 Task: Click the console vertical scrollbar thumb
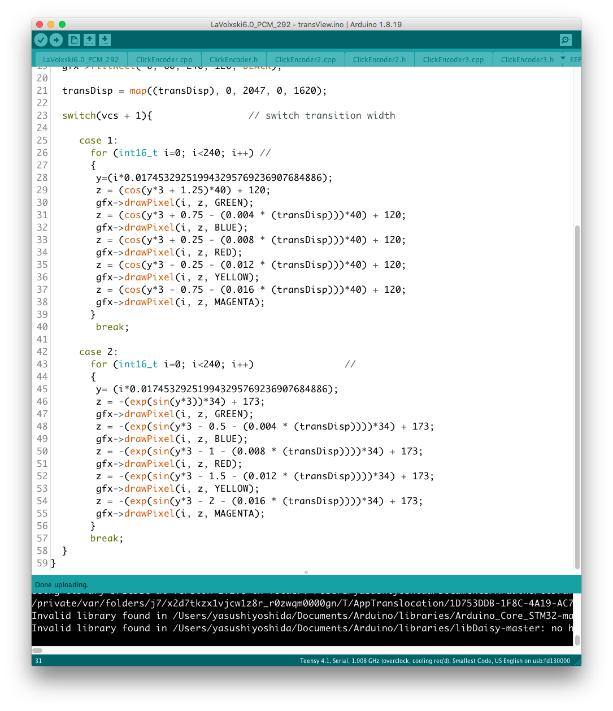(x=577, y=640)
